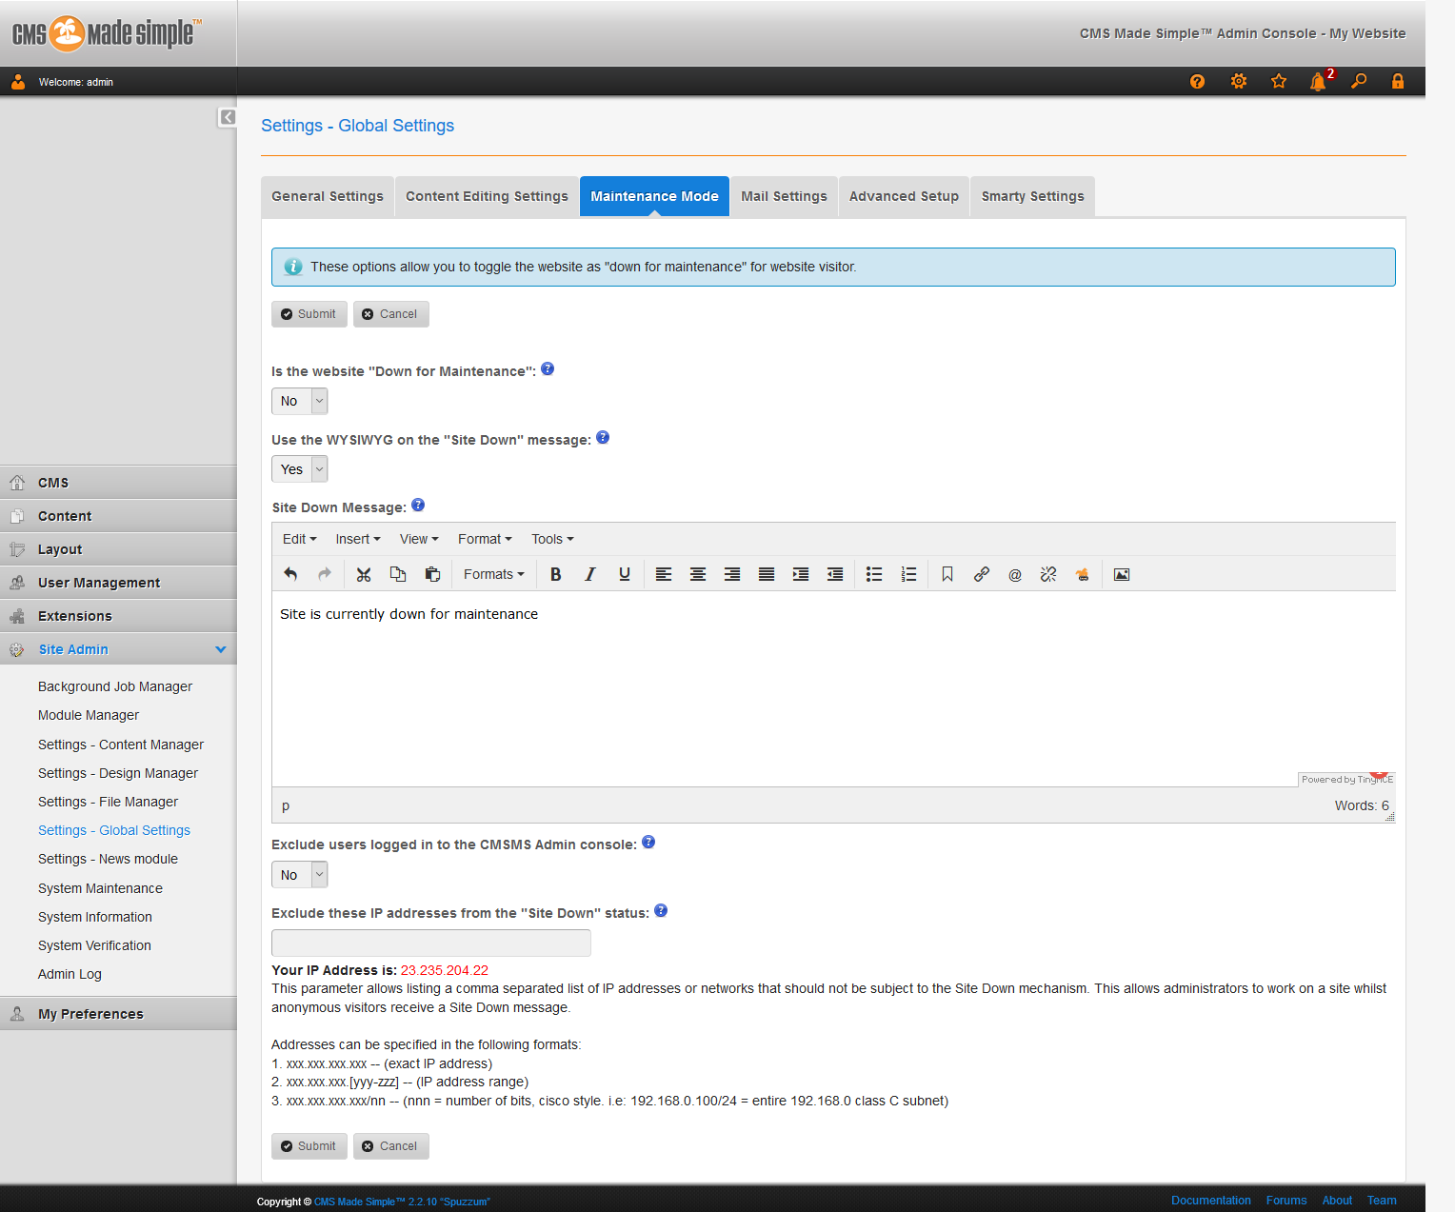Open the "Down for Maintenance" No dropdown

(x=299, y=401)
